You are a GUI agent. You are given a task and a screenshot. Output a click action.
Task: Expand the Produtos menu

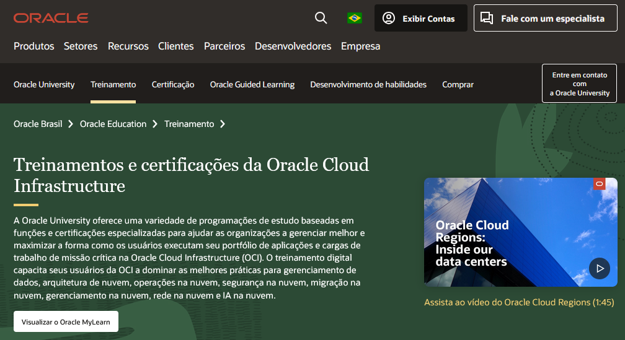34,46
